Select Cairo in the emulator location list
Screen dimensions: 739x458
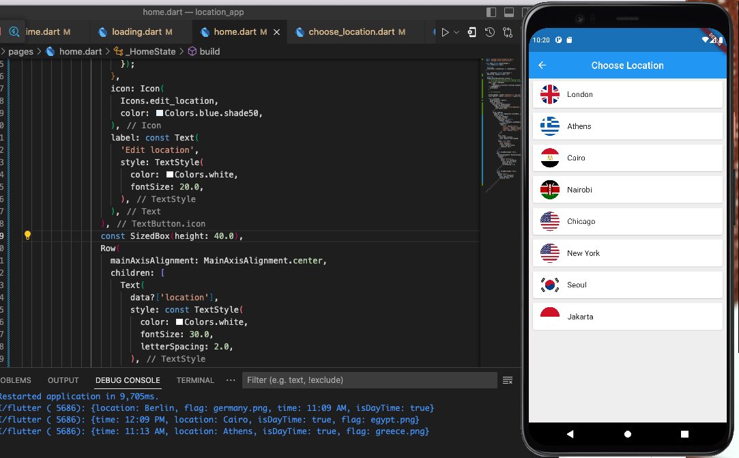click(x=627, y=158)
